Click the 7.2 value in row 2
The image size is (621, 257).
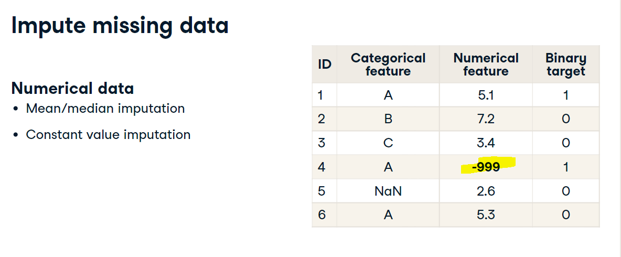[486, 119]
